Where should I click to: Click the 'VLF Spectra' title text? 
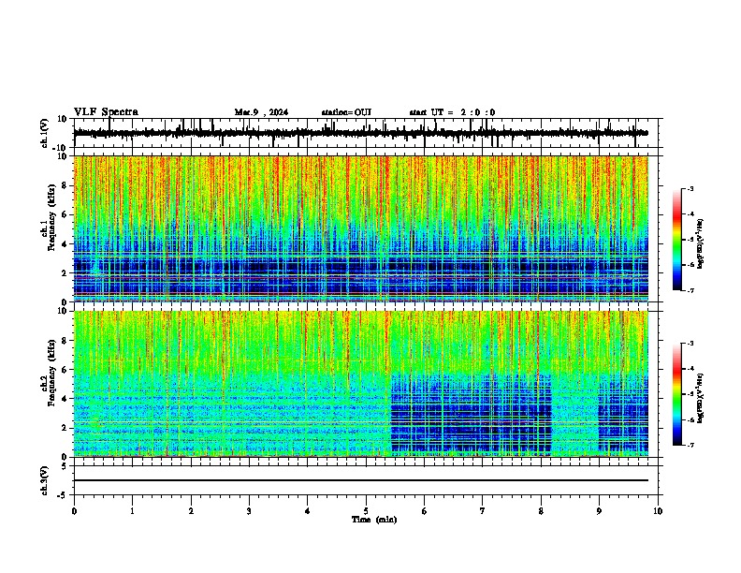pos(106,112)
